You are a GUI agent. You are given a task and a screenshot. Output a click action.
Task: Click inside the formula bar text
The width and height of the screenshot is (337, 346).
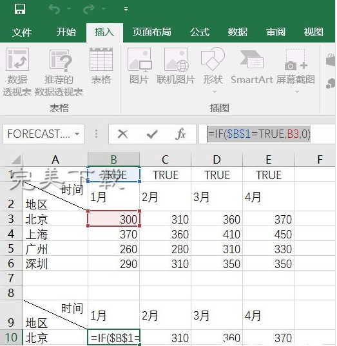259,134
